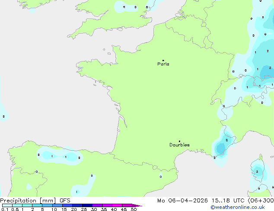Viewport: 274px width, 211px height.
Task: Click the '15..18 UTC' time range text
Action: (x=228, y=201)
